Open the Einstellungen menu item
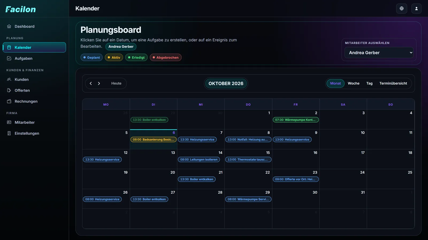This screenshot has height=240, width=428. pyautogui.click(x=34, y=133)
